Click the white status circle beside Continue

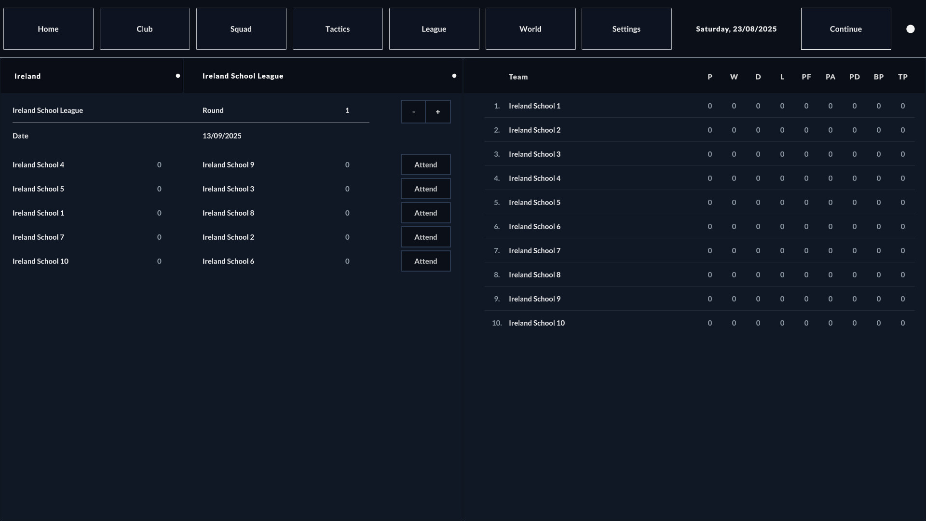911,29
